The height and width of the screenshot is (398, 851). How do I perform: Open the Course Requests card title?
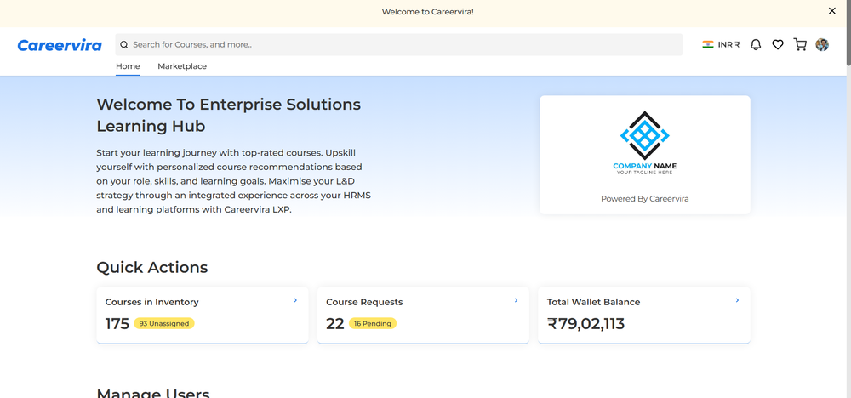tap(364, 302)
